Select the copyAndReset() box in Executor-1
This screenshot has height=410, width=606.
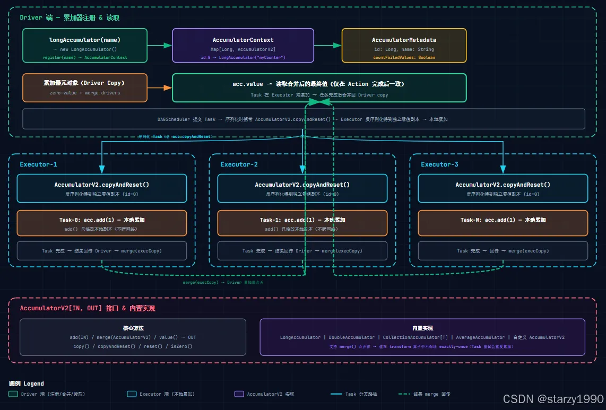pyautogui.click(x=102, y=189)
